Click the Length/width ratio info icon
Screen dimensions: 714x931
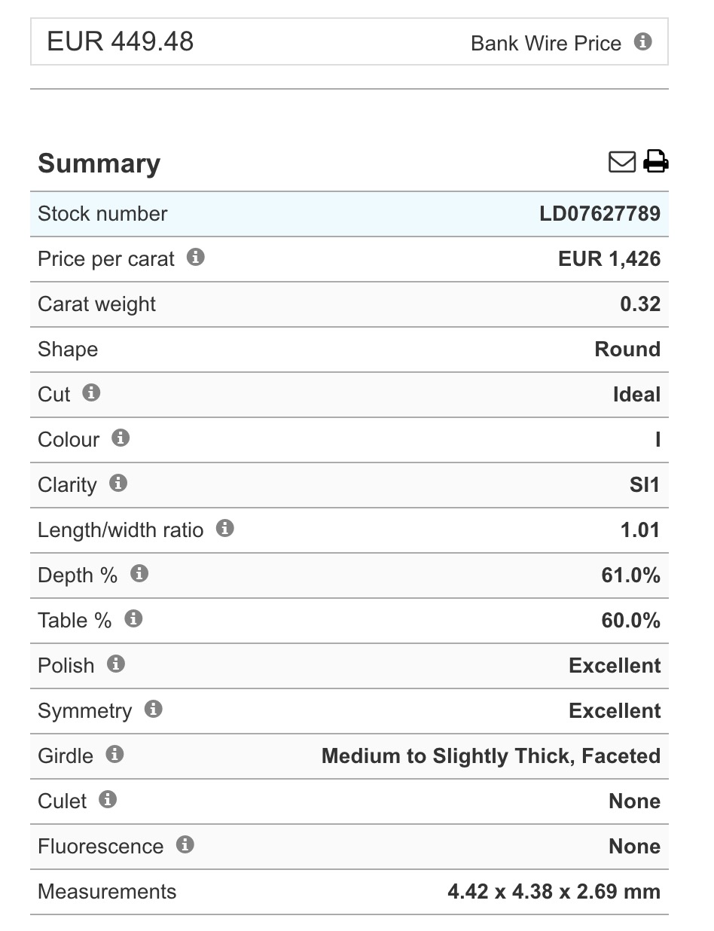(x=224, y=528)
